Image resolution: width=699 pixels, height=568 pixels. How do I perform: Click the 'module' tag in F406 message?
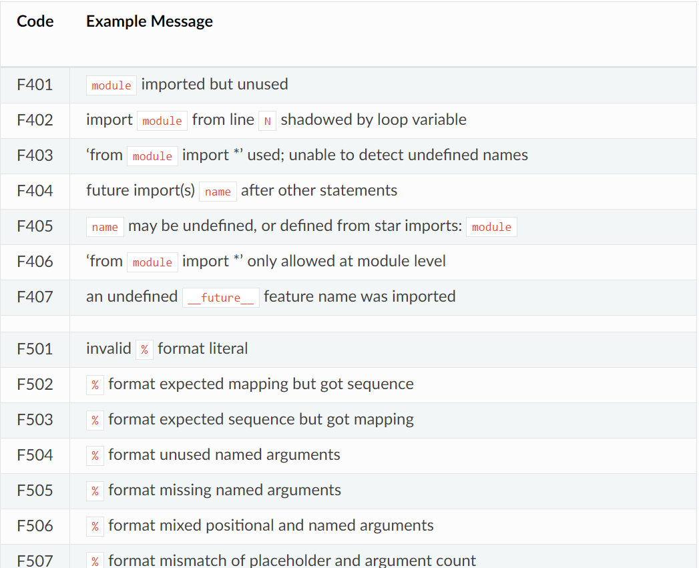152,262
